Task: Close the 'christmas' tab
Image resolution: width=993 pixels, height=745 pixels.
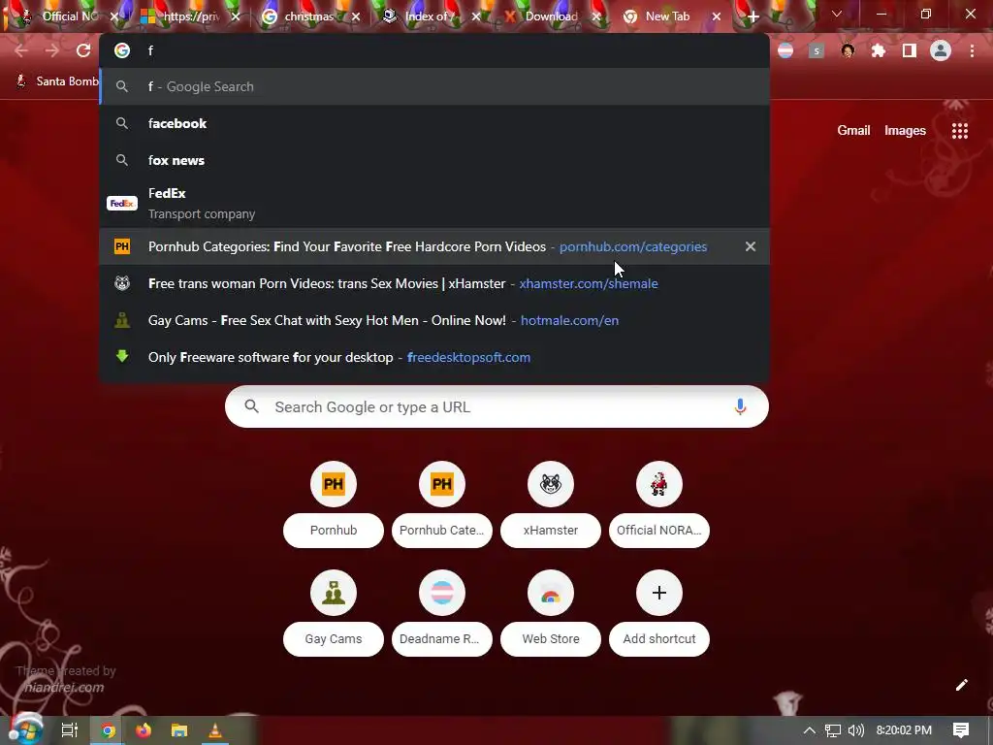Action: [355, 16]
